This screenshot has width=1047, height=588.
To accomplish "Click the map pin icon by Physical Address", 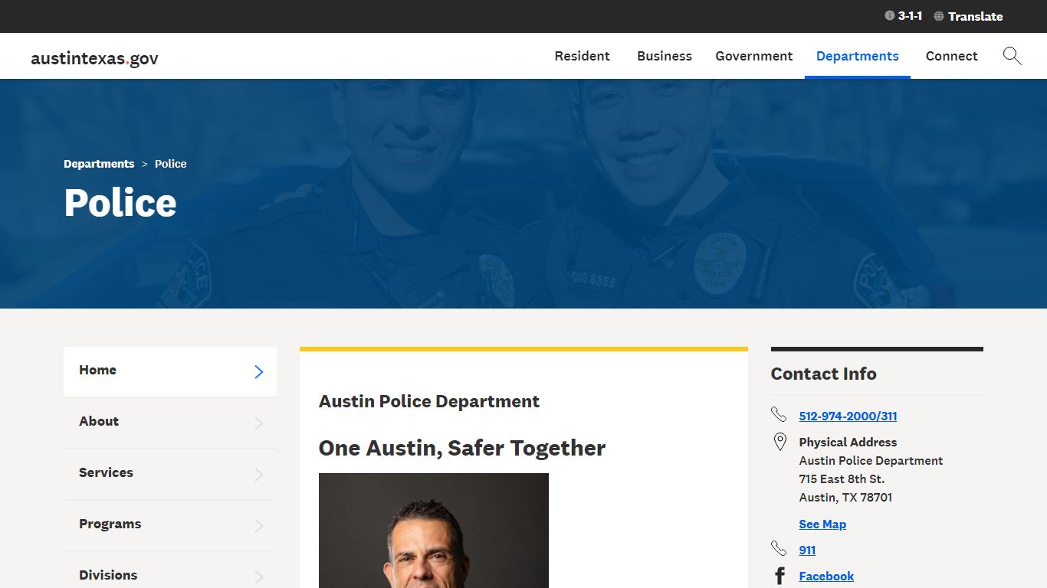I will click(x=780, y=442).
